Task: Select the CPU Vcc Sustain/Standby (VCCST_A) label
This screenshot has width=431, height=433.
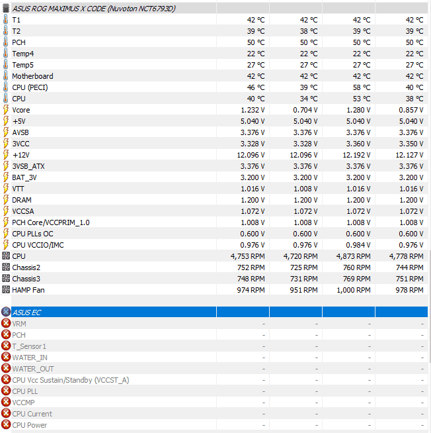Action: tap(71, 380)
